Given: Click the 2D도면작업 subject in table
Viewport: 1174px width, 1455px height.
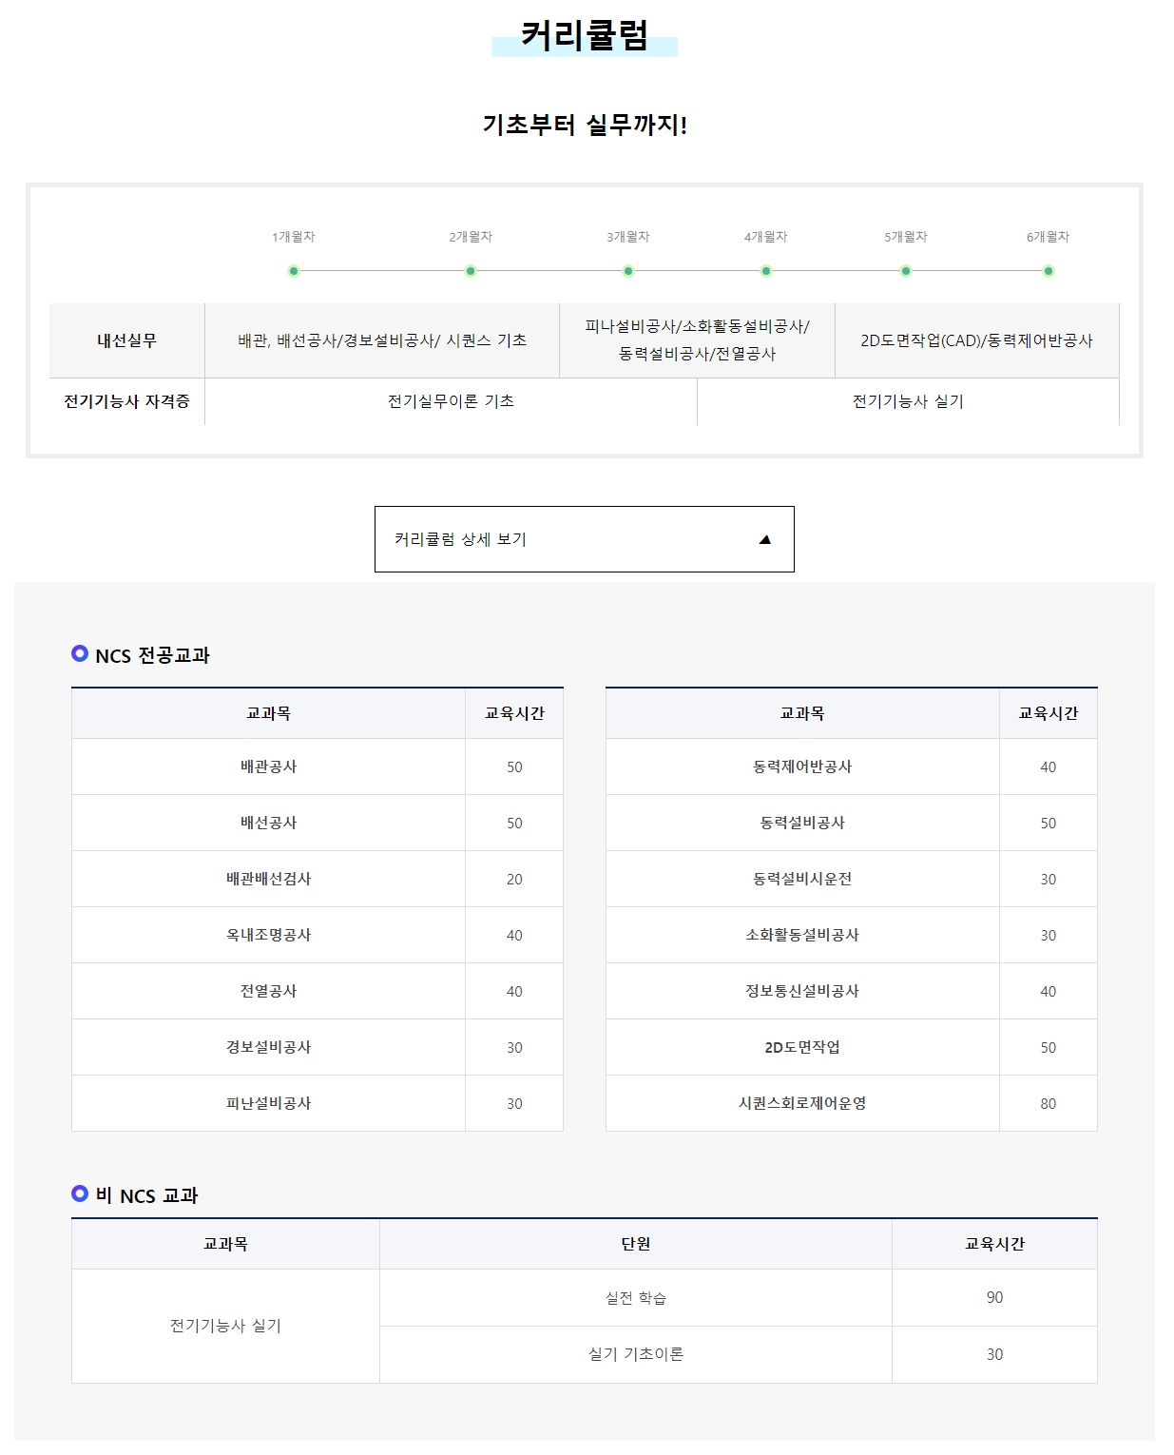Looking at the screenshot, I should pyautogui.click(x=802, y=1047).
